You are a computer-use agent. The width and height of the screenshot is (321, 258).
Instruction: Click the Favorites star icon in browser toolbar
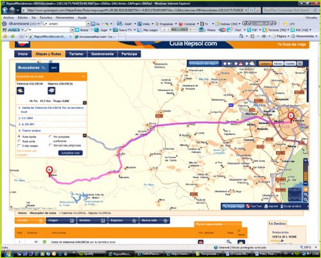click(x=5, y=36)
